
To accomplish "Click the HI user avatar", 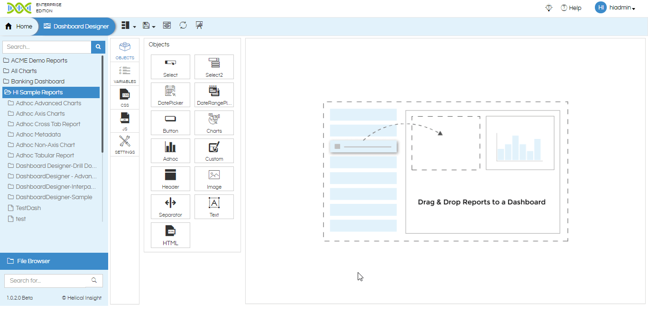I will [x=601, y=8].
